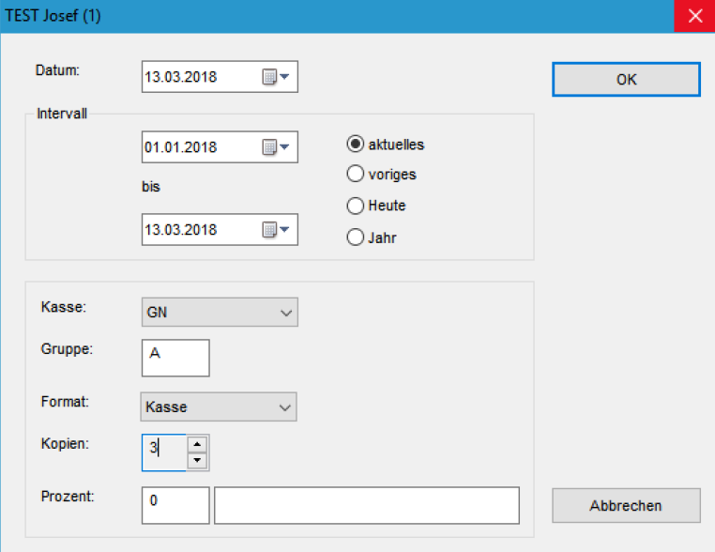The image size is (715, 552).
Task: Open calendar picker for Datum field
Action: [x=276, y=77]
